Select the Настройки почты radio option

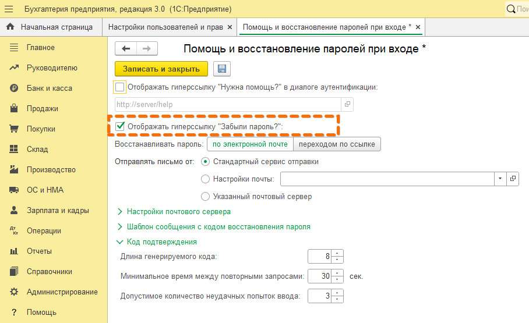pos(205,179)
